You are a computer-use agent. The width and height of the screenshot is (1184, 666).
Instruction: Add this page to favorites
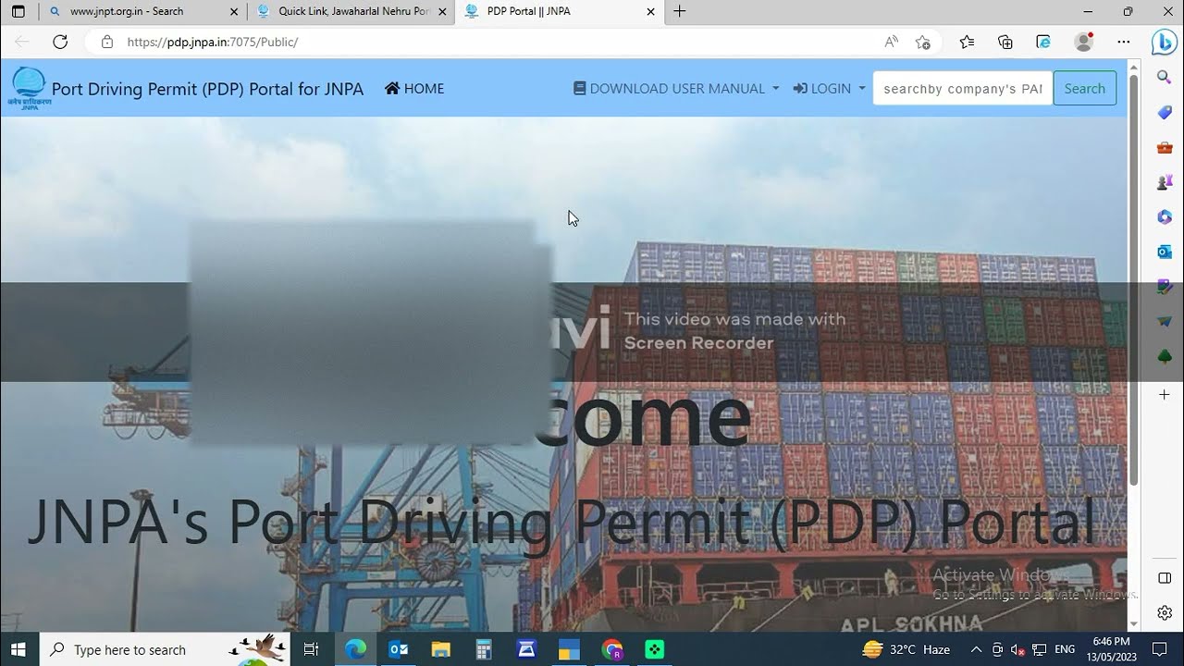923,42
